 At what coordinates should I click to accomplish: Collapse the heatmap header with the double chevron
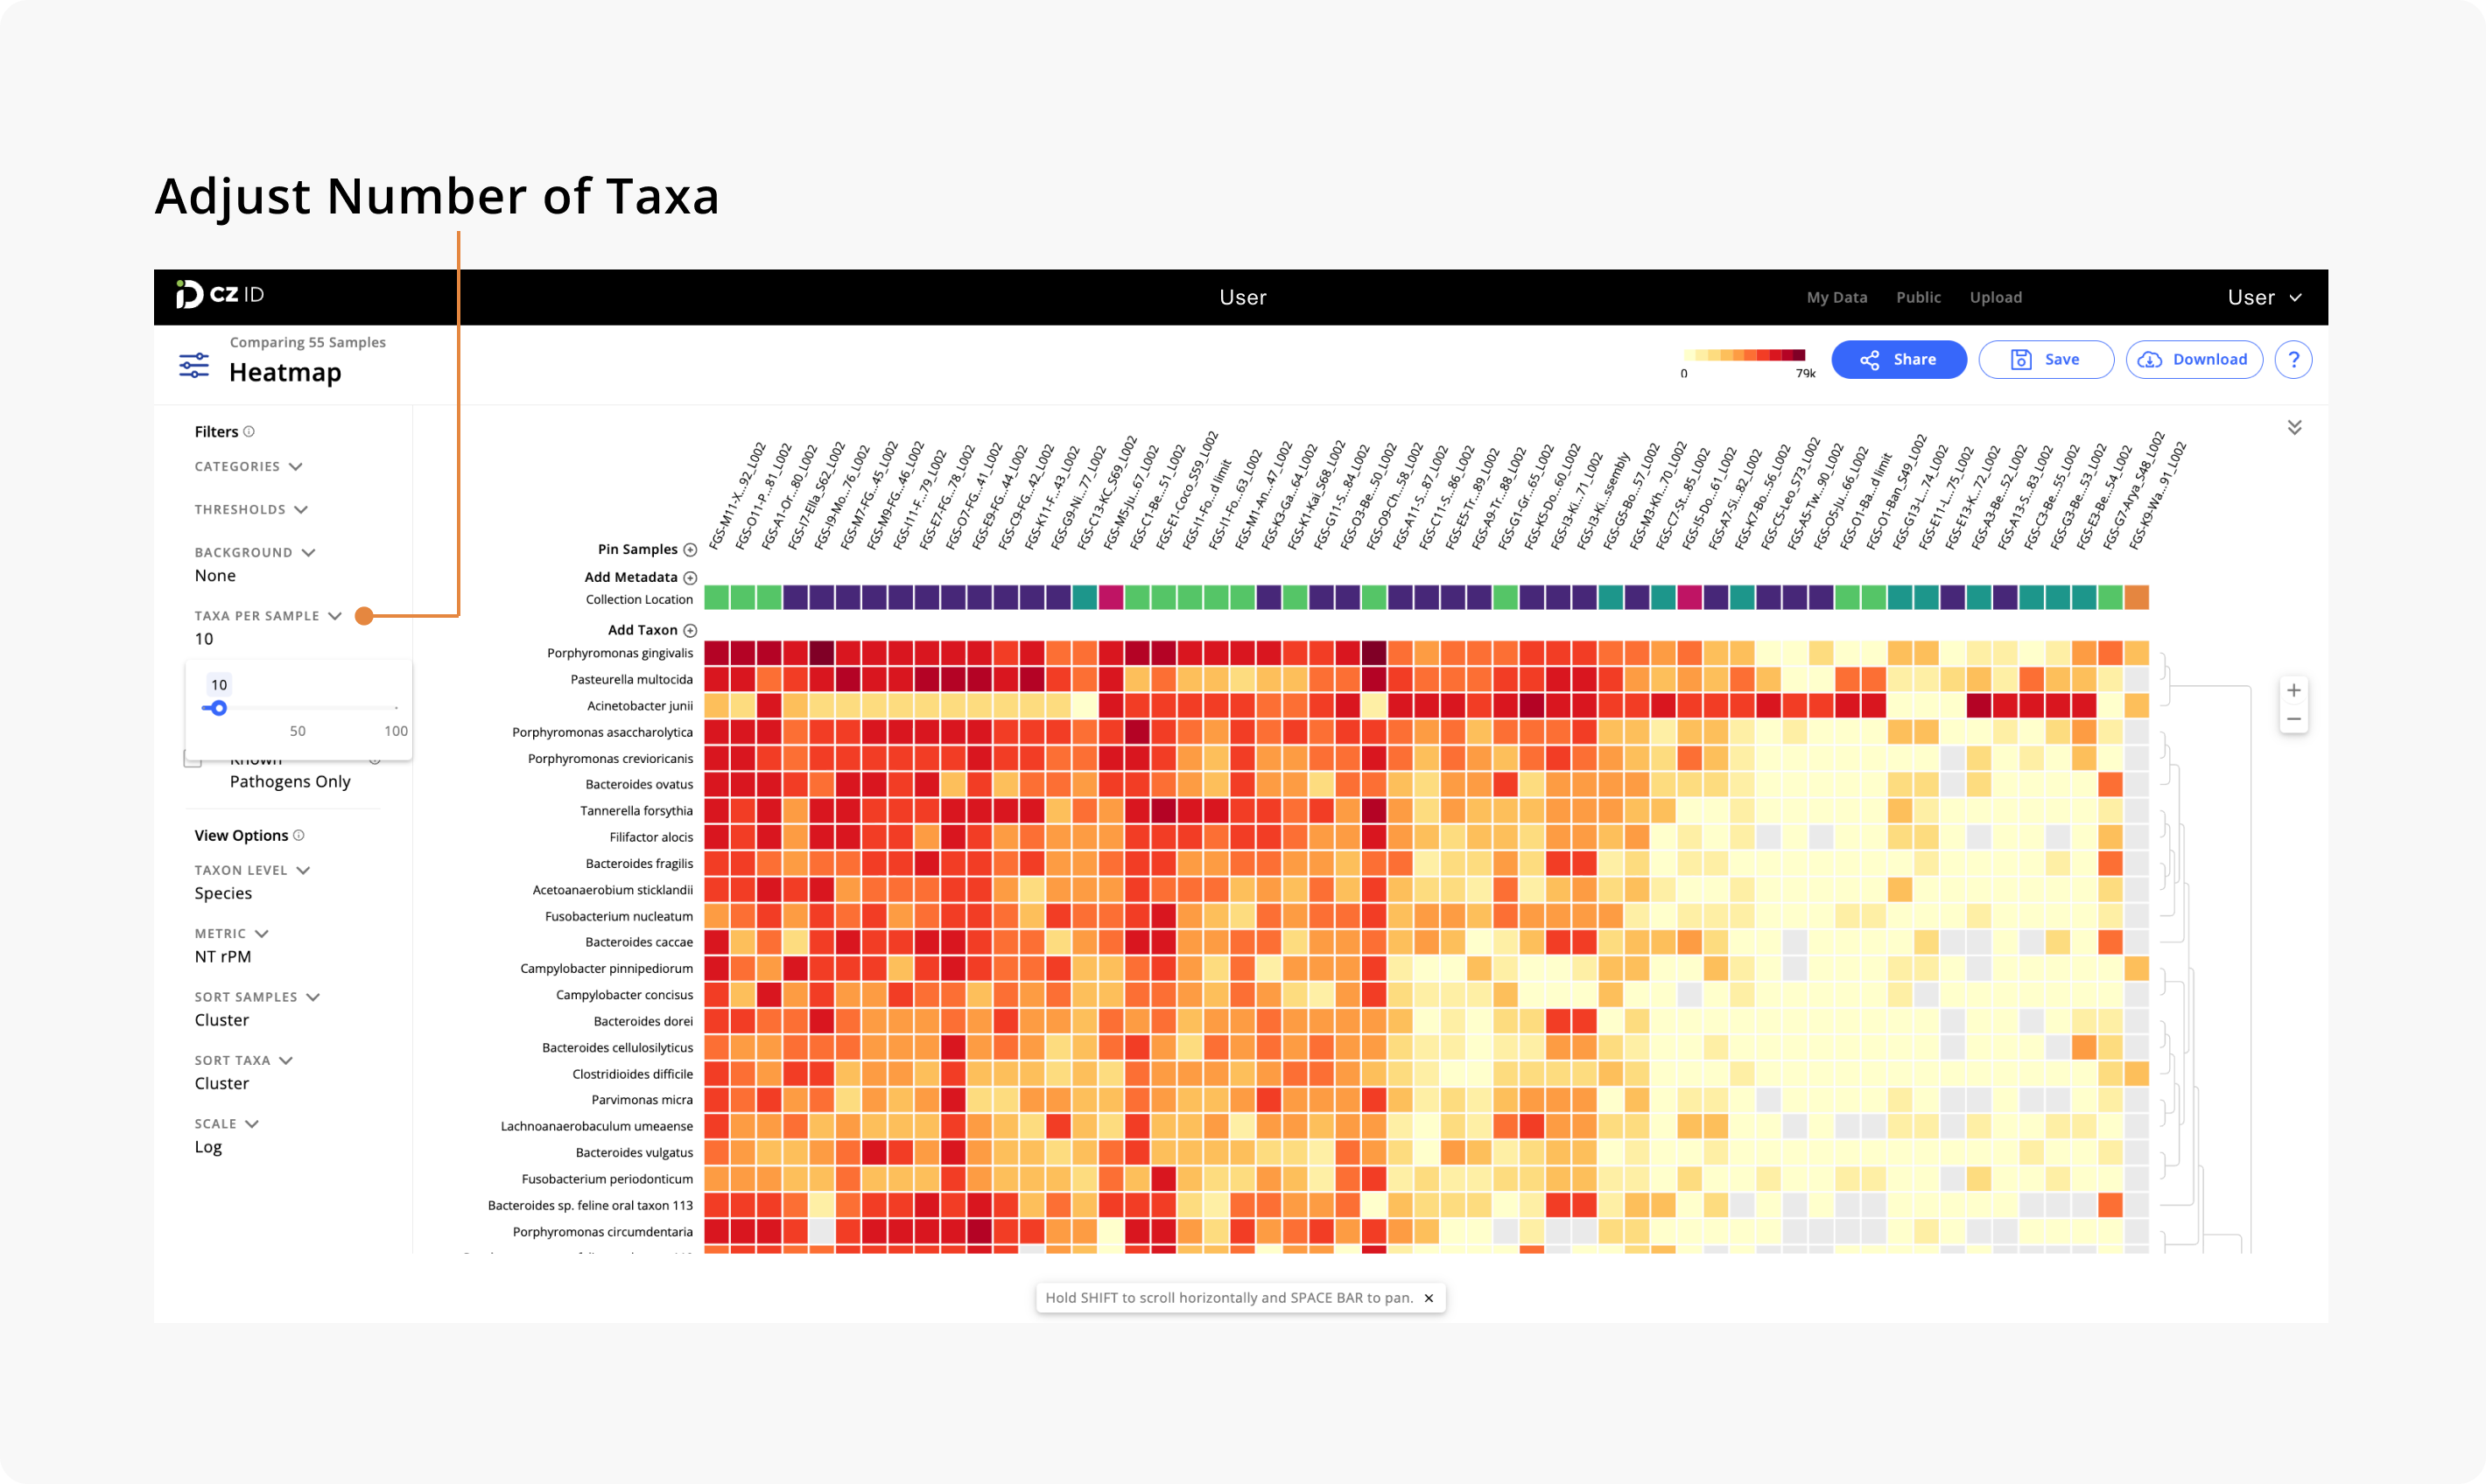click(x=2296, y=427)
